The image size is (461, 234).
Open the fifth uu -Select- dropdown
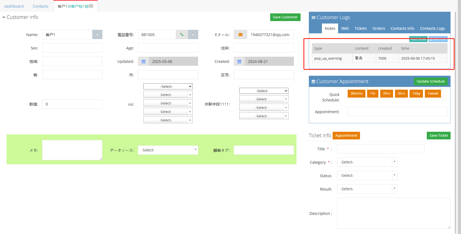point(168,120)
